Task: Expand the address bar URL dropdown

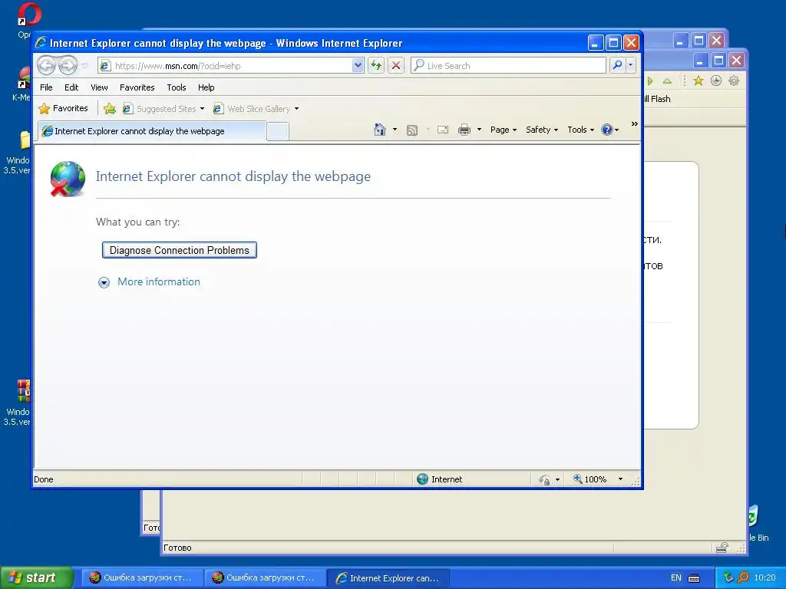Action: [358, 66]
